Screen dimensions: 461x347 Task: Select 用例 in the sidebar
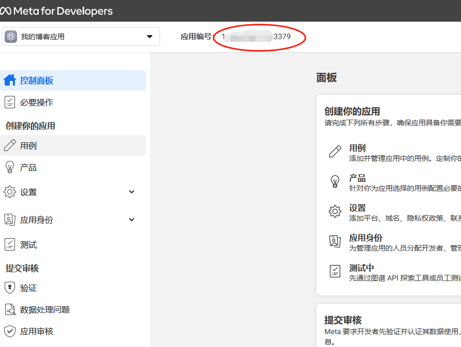click(x=73, y=145)
